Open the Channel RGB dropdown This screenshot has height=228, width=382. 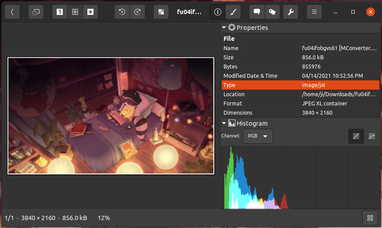tap(258, 136)
